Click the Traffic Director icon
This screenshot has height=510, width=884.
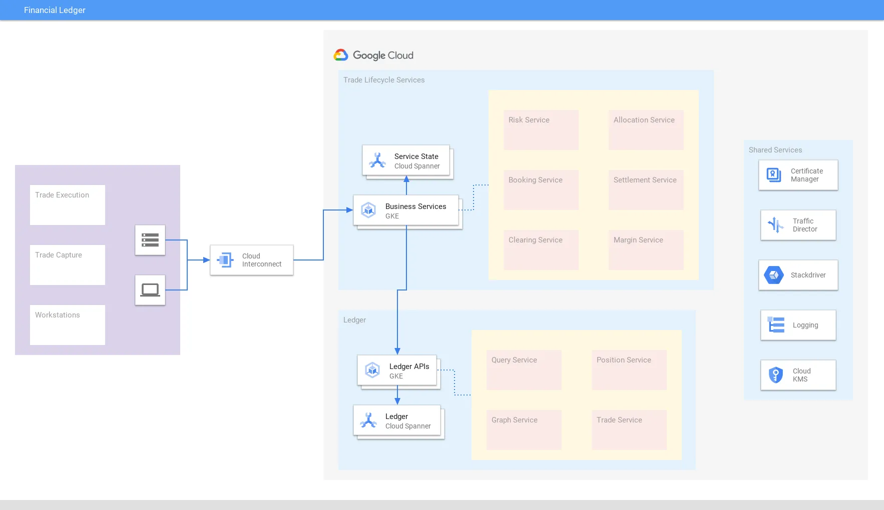[x=776, y=225]
